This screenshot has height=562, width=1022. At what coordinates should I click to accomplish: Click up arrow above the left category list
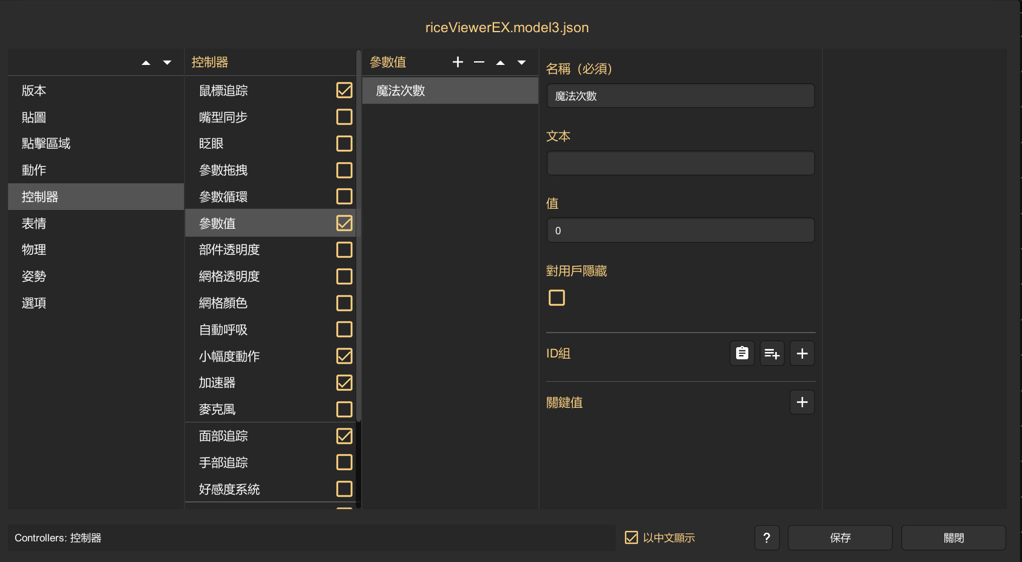click(x=146, y=63)
